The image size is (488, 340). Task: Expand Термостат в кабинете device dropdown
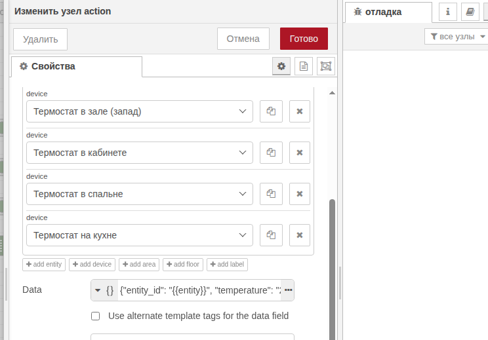tap(140, 153)
